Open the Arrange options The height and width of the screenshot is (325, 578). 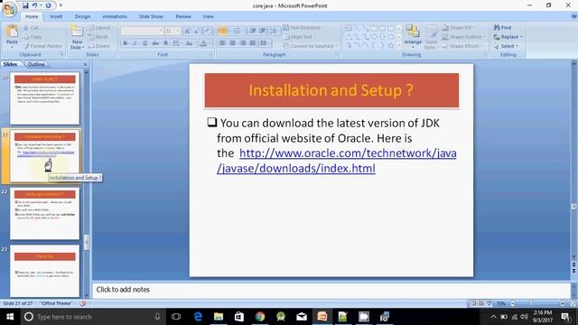(x=413, y=37)
